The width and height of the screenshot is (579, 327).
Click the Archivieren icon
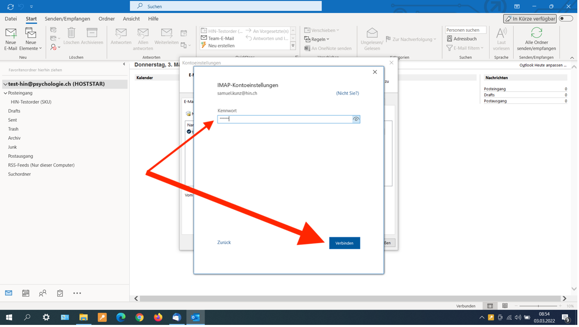(92, 33)
